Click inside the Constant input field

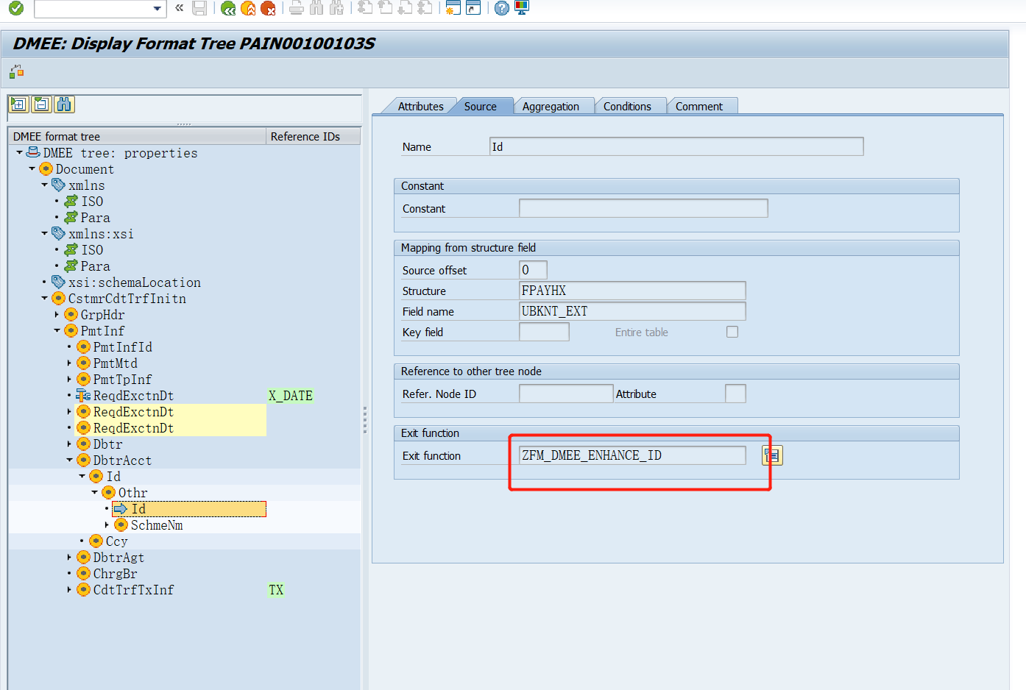pos(643,208)
